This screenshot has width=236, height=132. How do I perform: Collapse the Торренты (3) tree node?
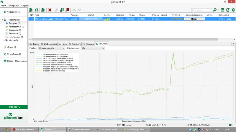[2, 20]
